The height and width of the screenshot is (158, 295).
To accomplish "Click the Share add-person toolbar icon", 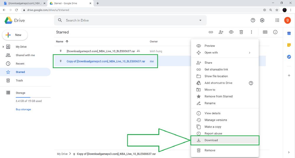I will pyautogui.click(x=221, y=32).
